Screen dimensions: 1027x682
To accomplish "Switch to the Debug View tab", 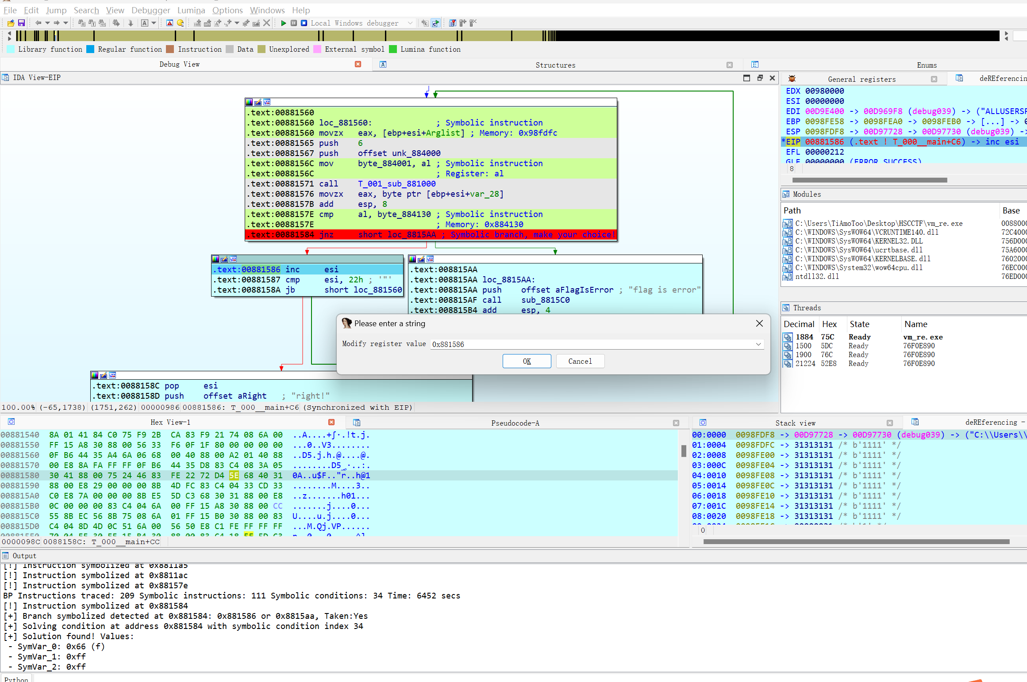I will click(179, 64).
